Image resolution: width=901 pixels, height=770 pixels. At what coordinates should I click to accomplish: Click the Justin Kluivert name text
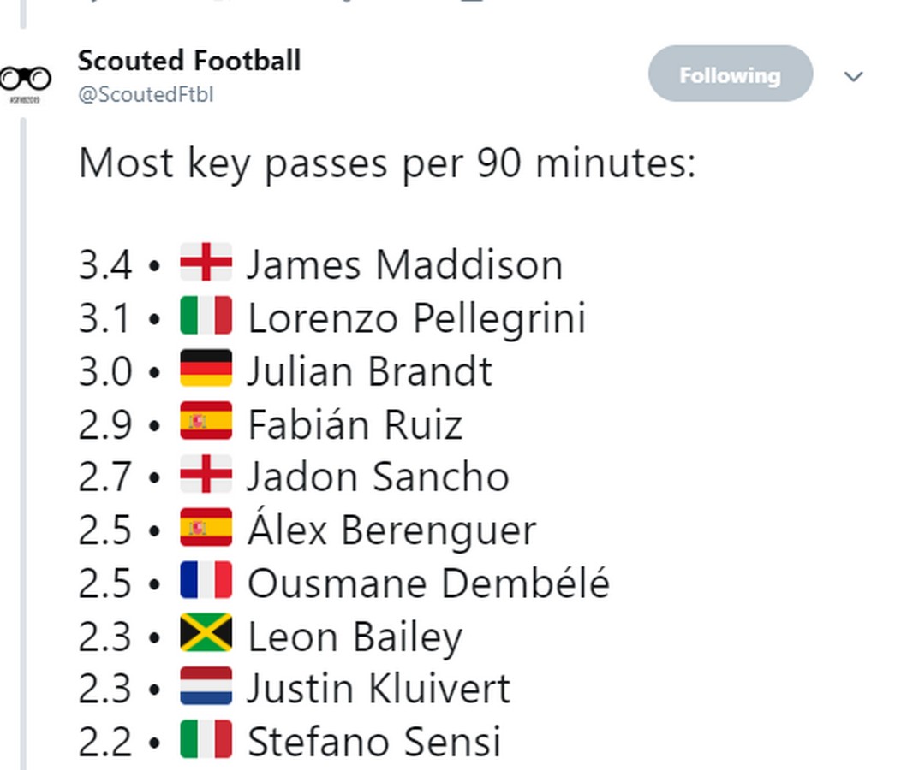point(379,689)
